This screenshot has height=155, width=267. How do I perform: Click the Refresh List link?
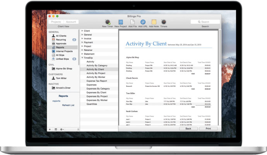click(68, 105)
